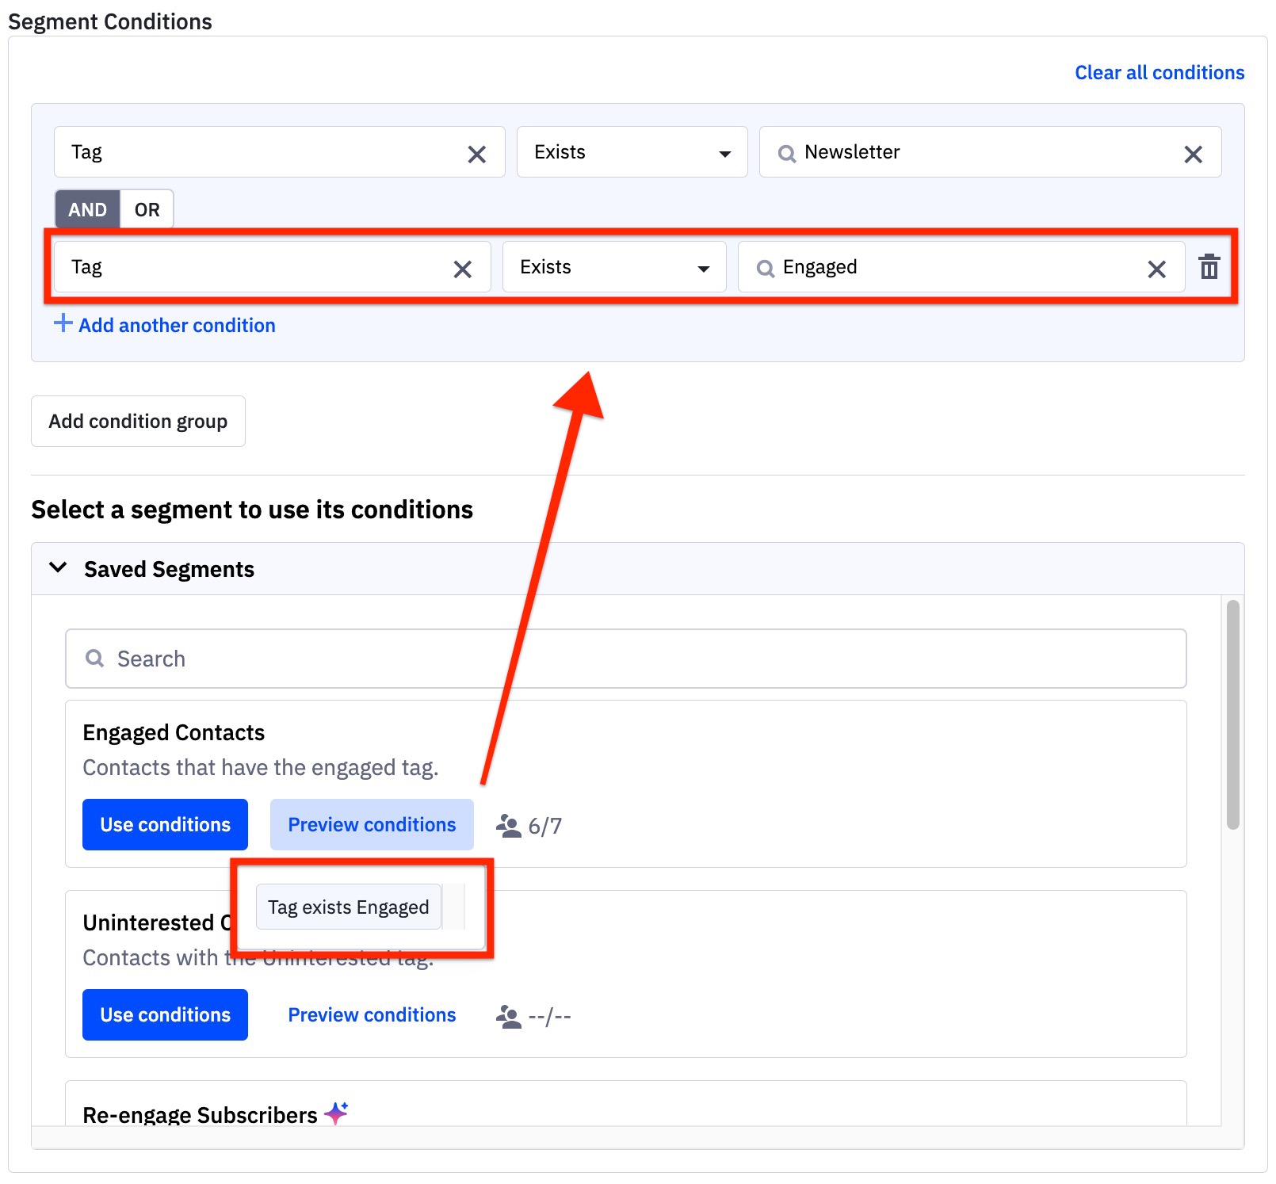Clear the Newsletter tag value

tap(1194, 153)
